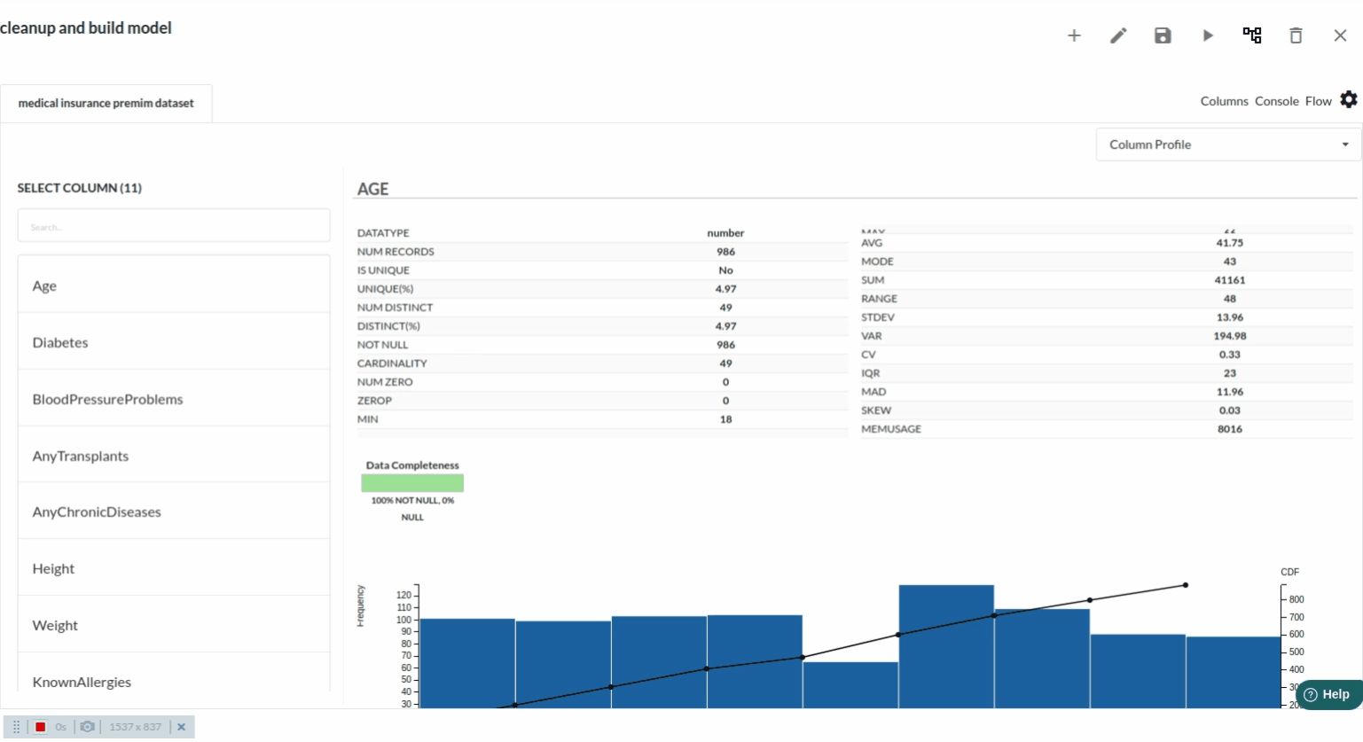Click the STDEV value 13.96
1363x742 pixels.
tap(1230, 317)
